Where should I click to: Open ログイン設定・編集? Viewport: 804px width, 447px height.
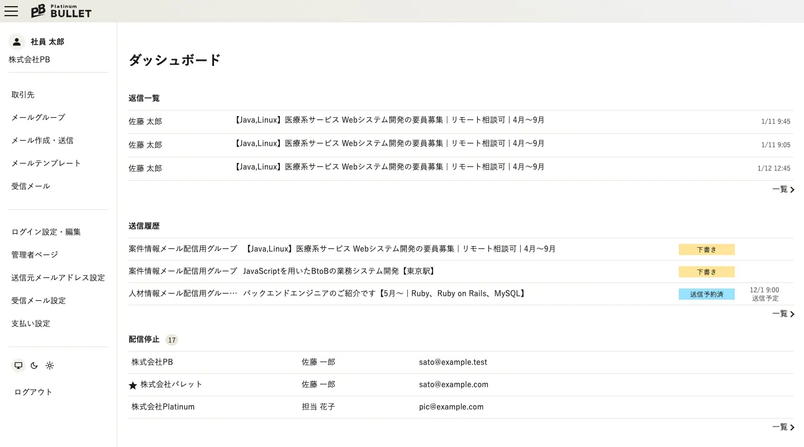click(x=46, y=232)
